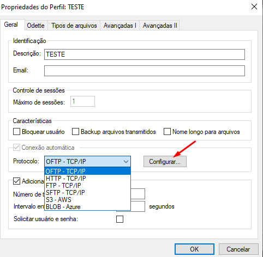Confirm with the OK button

[194, 249]
